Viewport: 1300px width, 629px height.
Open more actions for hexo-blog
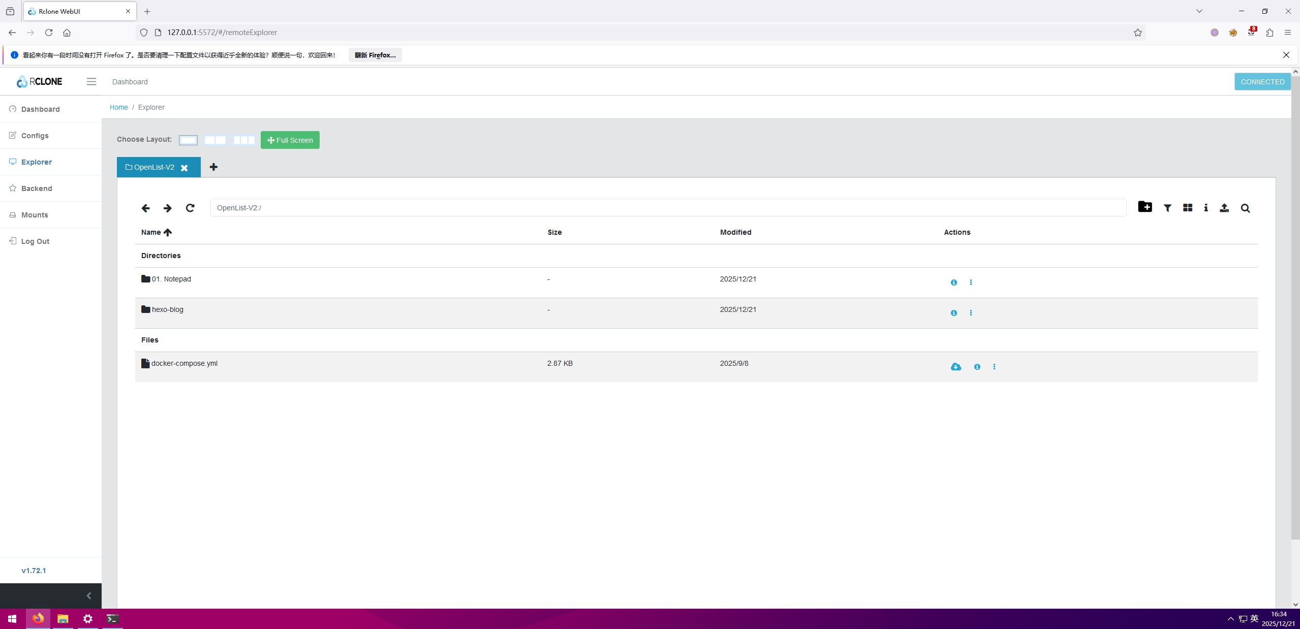[x=971, y=313]
